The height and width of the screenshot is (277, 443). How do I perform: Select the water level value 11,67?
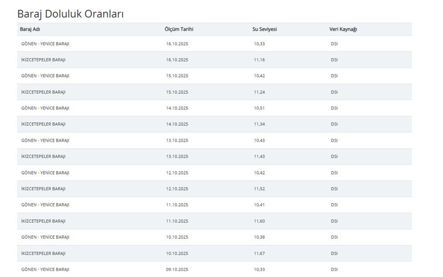pos(259,254)
